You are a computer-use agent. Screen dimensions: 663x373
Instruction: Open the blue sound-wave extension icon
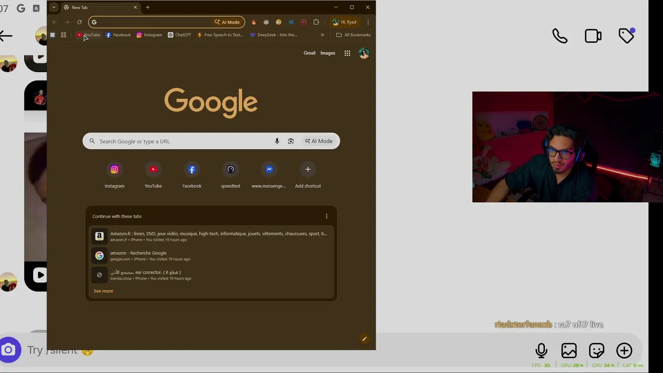(x=291, y=22)
